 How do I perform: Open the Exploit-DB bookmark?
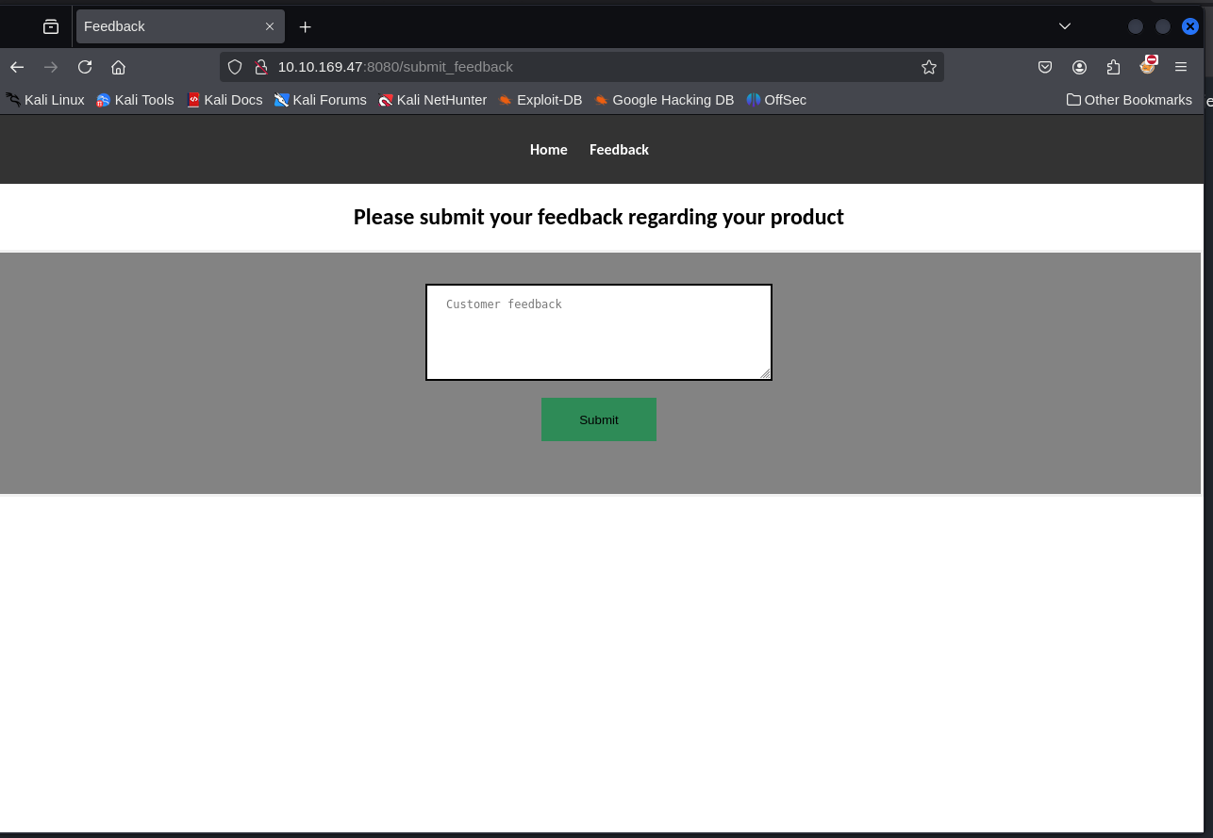[540, 100]
